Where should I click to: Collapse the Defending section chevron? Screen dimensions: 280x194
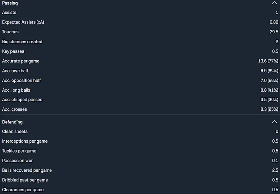(x=274, y=122)
